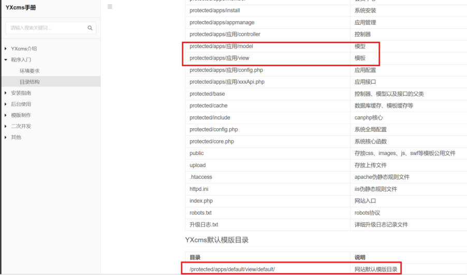Expand the 二次开发 tree arrow
Screen dimensions: 467x275
(6, 126)
